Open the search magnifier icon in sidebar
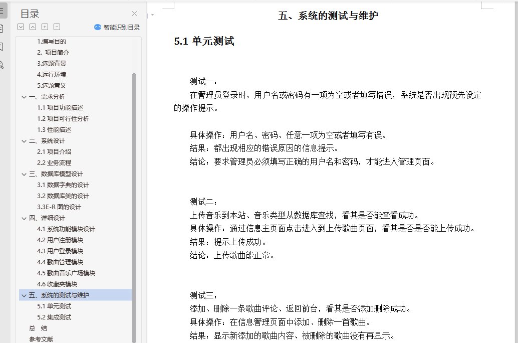Image resolution: width=518 pixels, height=343 pixels. 2,65
